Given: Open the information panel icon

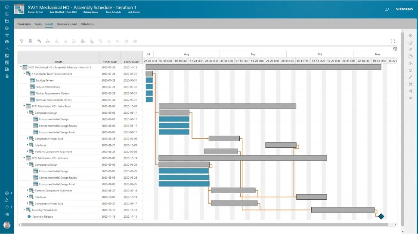Looking at the screenshot, I should (411, 36).
